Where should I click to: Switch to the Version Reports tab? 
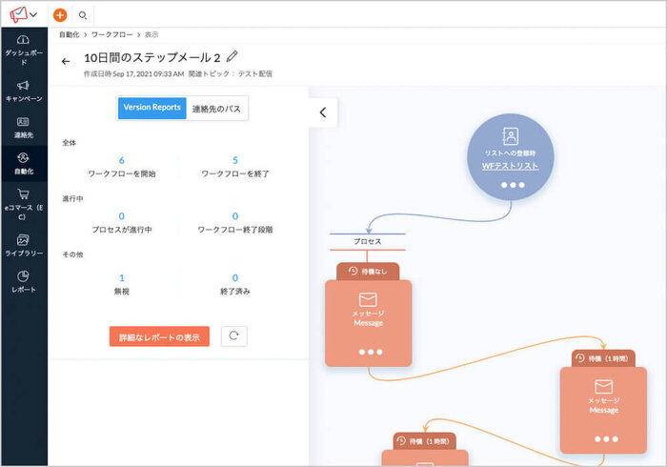tap(152, 109)
